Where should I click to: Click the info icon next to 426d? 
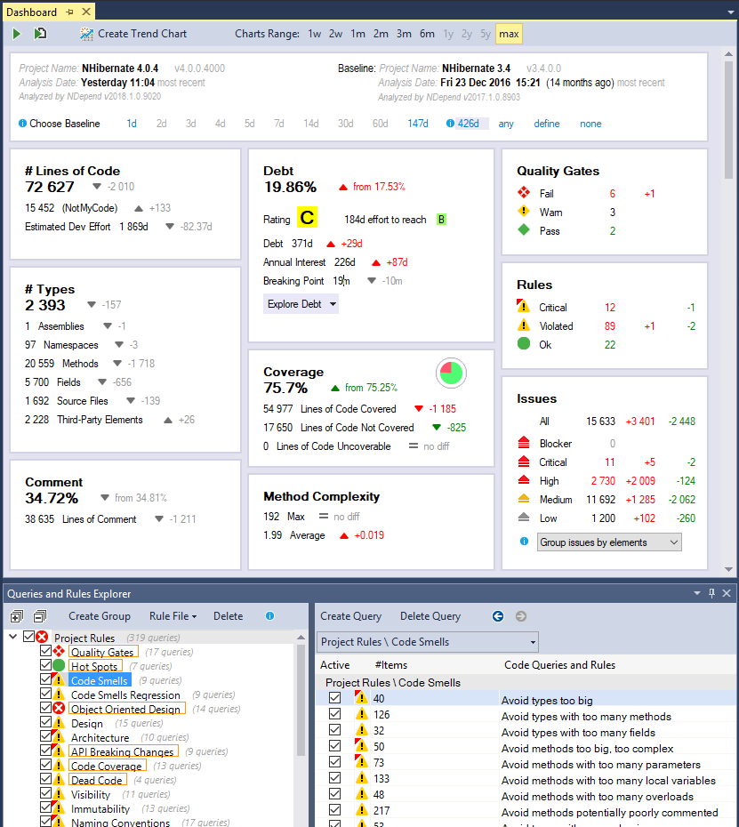pos(450,124)
